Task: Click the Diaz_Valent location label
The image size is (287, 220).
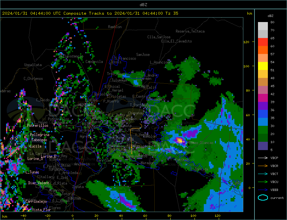Action: pyautogui.click(x=39, y=183)
